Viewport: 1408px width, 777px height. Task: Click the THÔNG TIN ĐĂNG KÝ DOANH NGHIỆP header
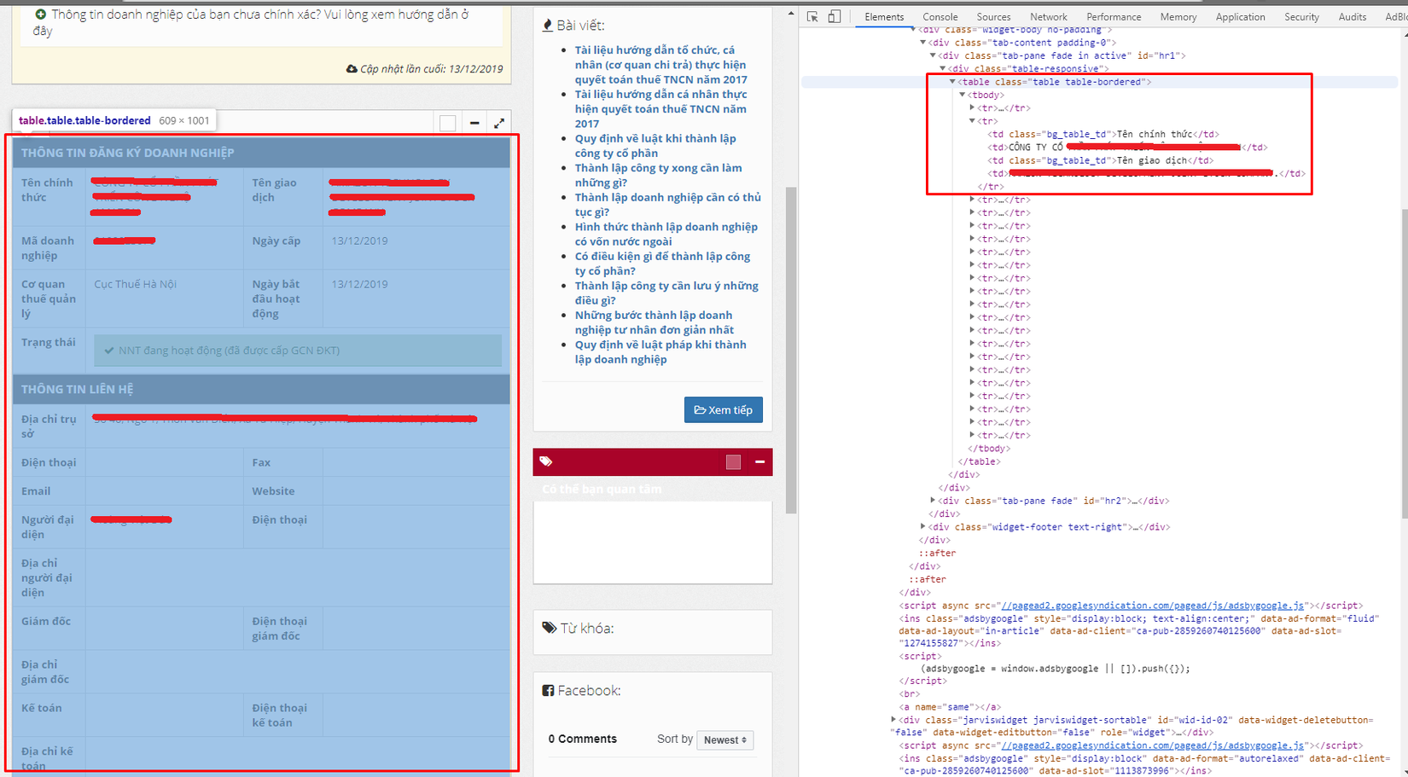[261, 153]
